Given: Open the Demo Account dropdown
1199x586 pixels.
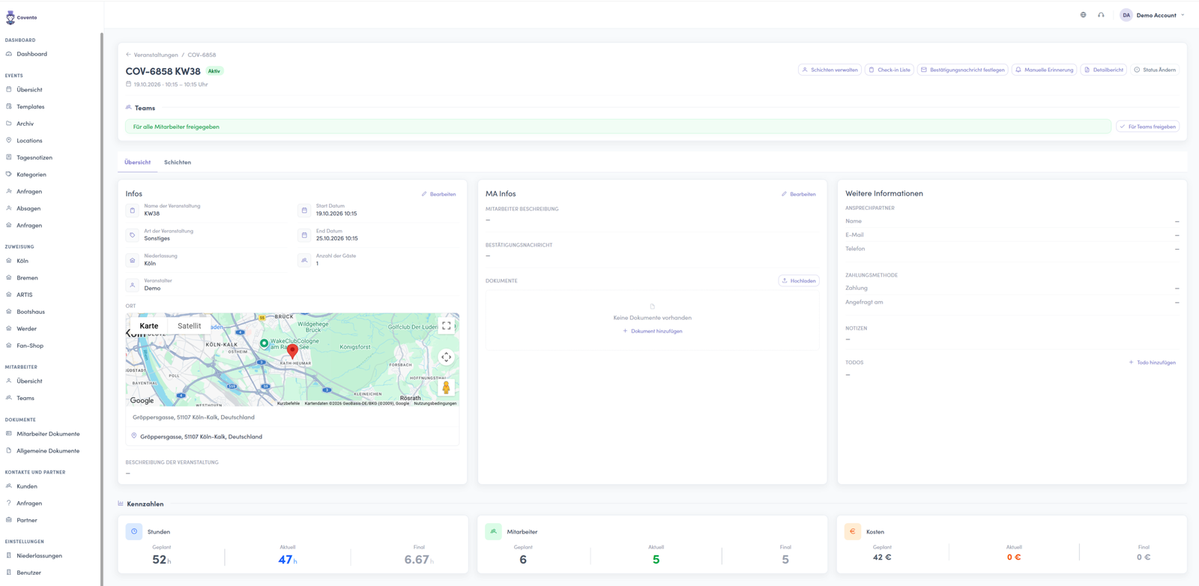Looking at the screenshot, I should 1153,15.
